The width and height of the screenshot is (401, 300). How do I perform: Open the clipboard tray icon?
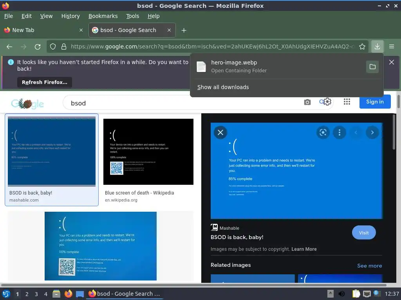(356, 294)
